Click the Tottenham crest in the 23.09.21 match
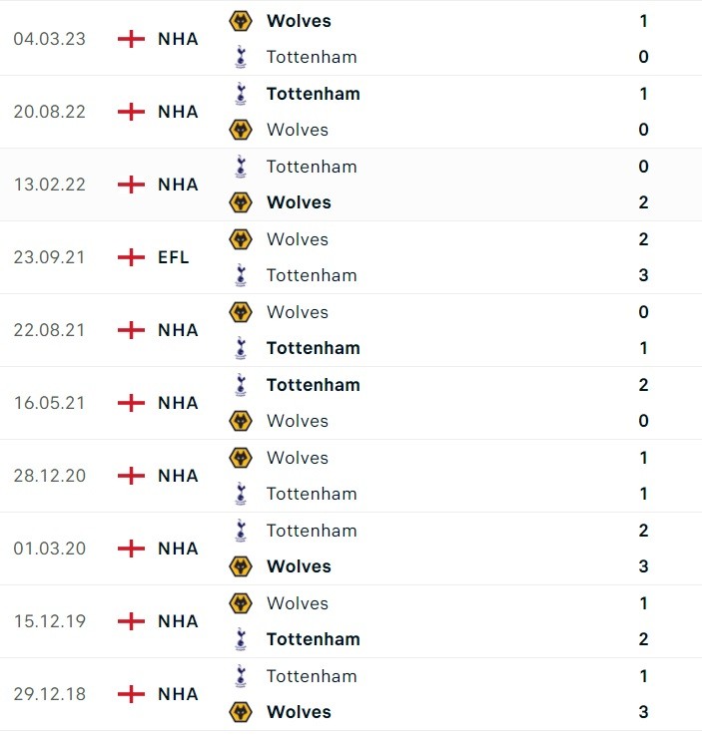Screen dimensions: 702x739 [241, 275]
